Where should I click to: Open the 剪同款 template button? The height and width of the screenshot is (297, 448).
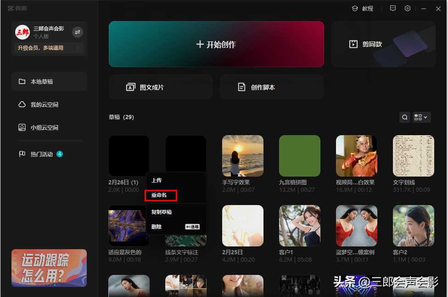coord(383,44)
